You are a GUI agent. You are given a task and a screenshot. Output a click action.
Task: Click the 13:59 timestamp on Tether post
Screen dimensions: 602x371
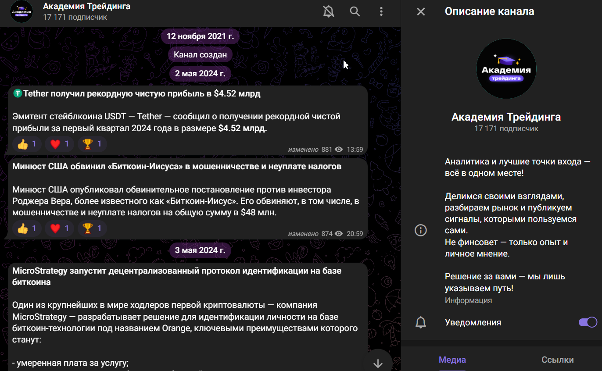coord(355,150)
